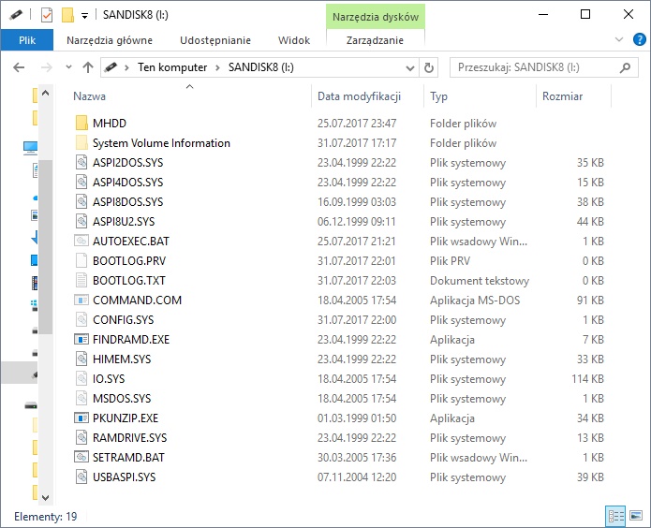Click the Elementy: 19 status bar text
This screenshot has width=651, height=528.
[x=46, y=517]
